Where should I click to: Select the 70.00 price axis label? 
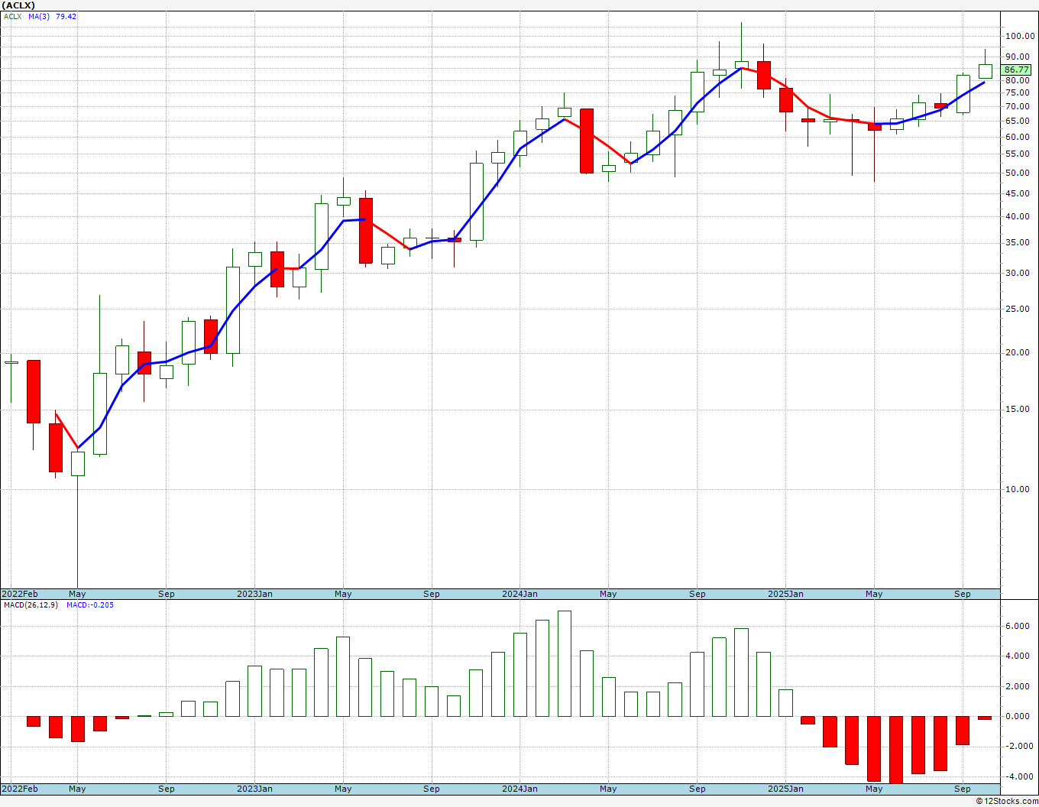pos(1018,106)
